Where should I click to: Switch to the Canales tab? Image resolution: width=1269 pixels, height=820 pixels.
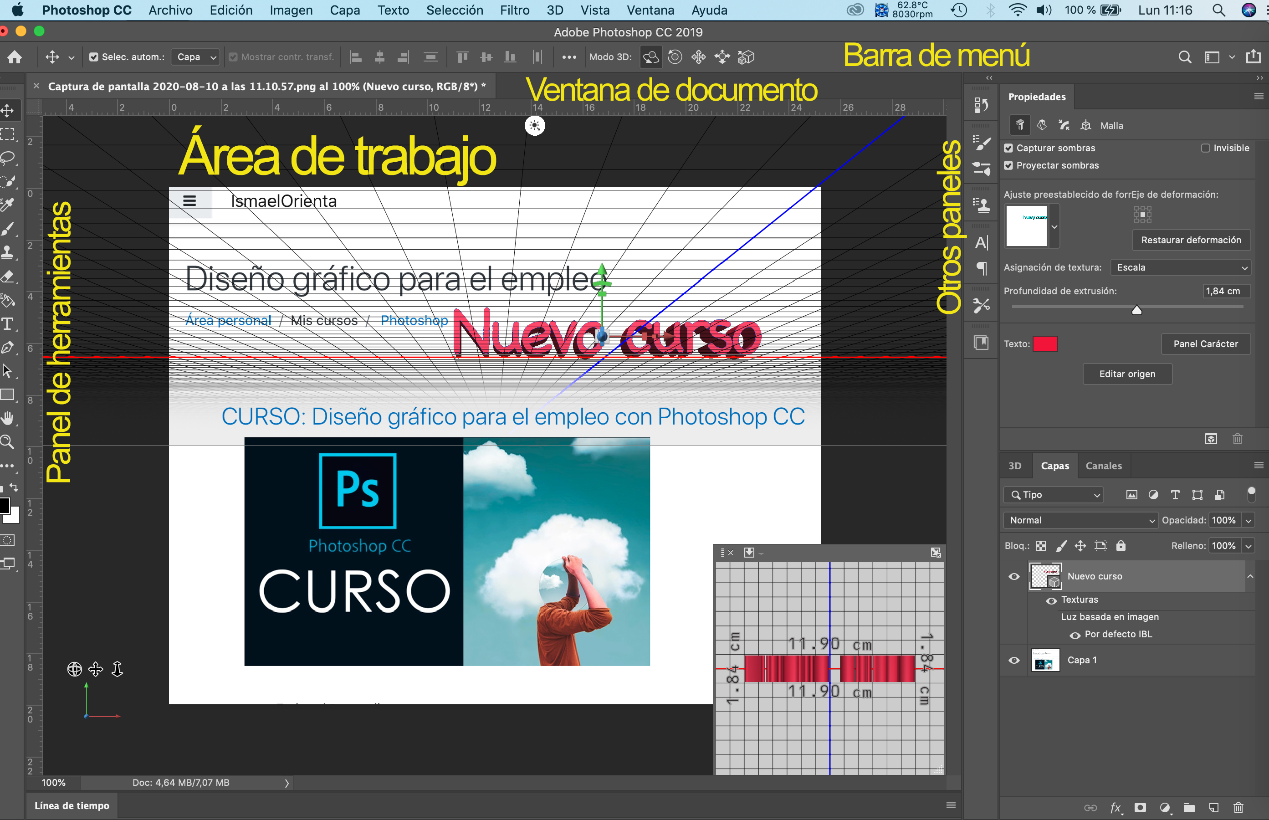(x=1104, y=466)
